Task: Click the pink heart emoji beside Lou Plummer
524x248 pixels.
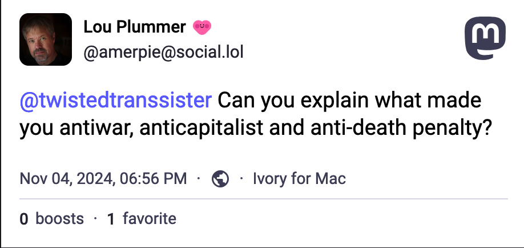Action: click(202, 26)
